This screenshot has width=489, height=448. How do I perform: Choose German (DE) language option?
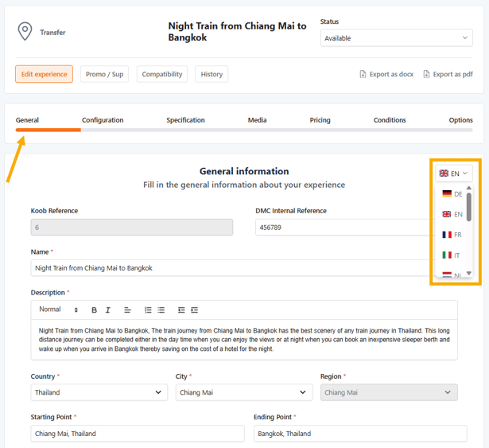(x=452, y=193)
